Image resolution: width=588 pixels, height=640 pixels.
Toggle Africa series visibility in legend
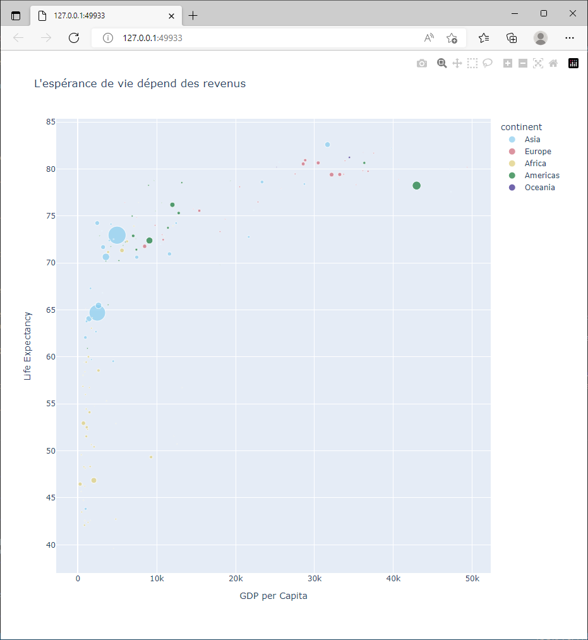coord(535,164)
